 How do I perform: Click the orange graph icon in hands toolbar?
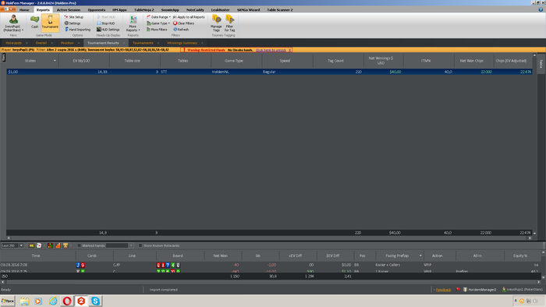point(58,245)
